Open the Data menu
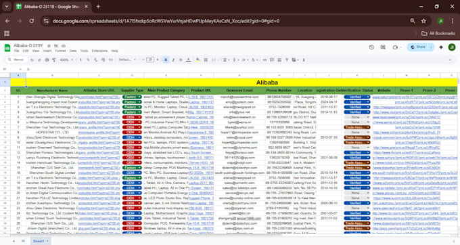This screenshot has height=245, width=460. (x=73, y=51)
